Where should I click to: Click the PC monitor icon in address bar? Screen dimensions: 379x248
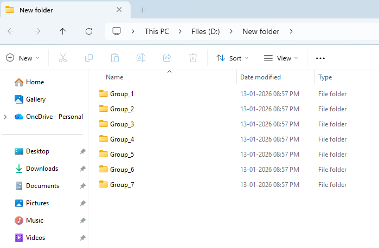117,31
